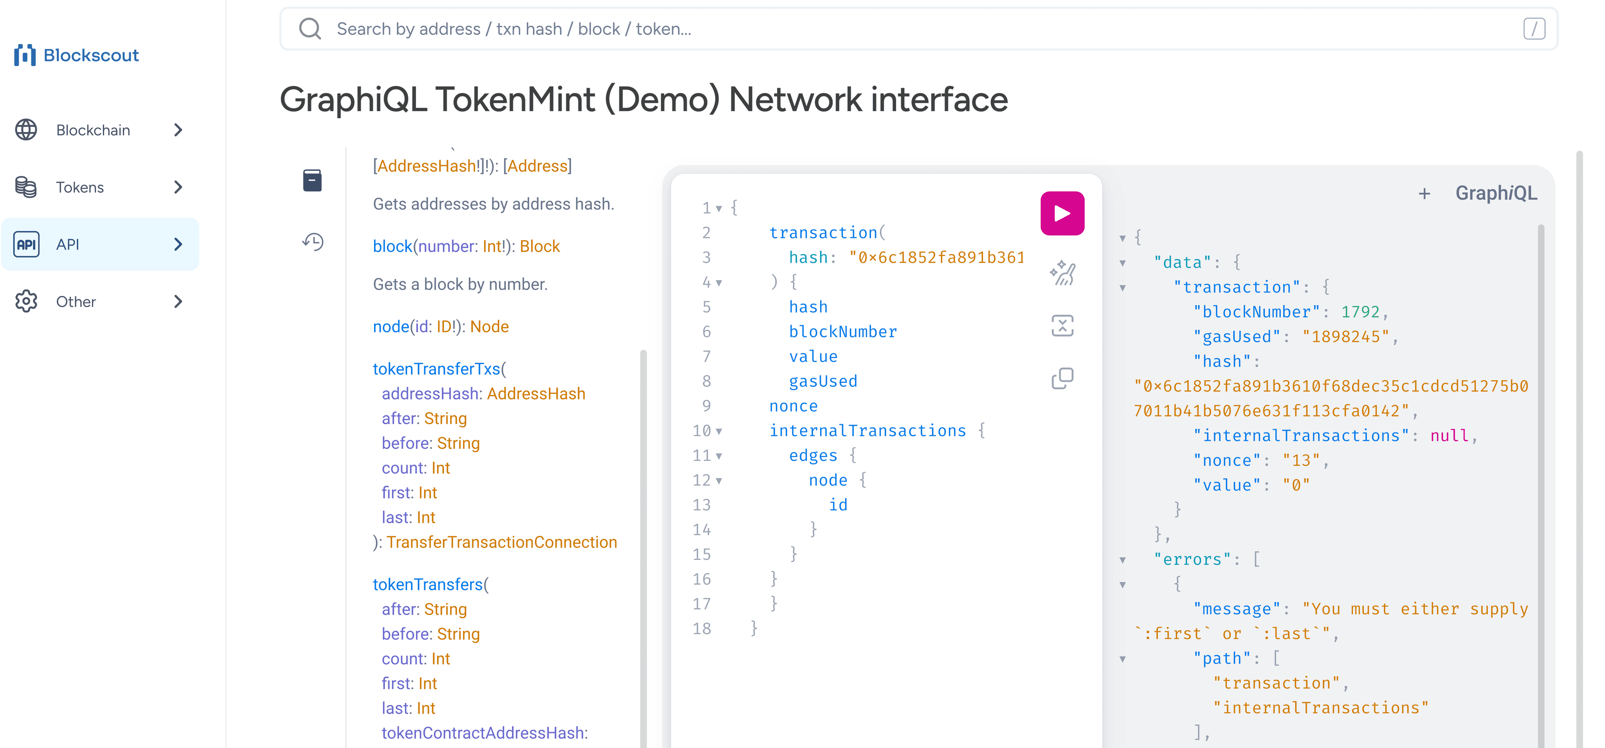Open the Block type link
This screenshot has width=1605, height=748.
pyautogui.click(x=540, y=246)
